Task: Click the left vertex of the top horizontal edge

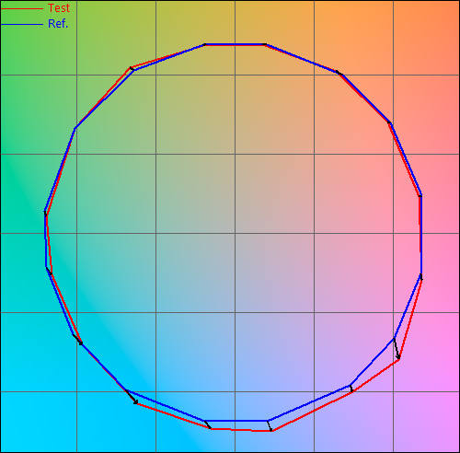Action: (x=205, y=44)
